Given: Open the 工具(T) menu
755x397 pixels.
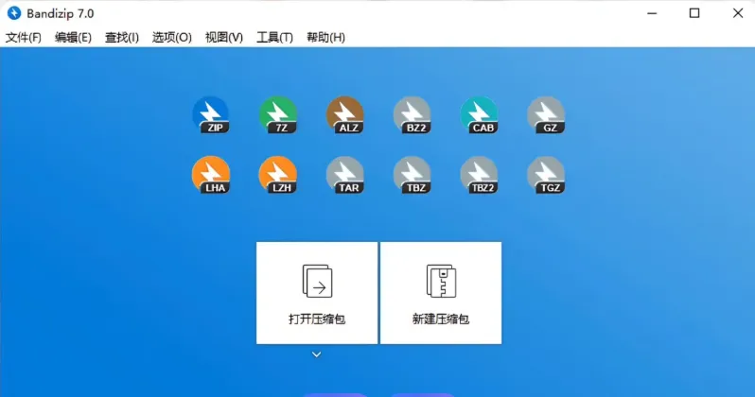Looking at the screenshot, I should click(x=274, y=38).
